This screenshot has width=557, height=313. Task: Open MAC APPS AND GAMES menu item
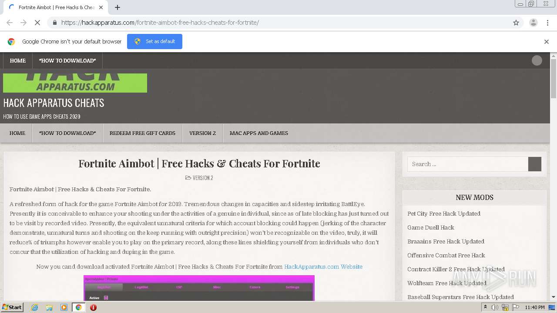pos(259,133)
